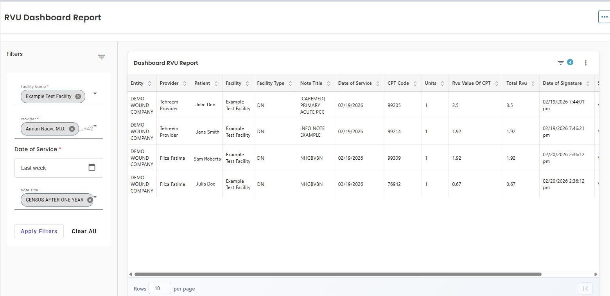Click the Apply Filters button
Screen dimensions: 610x296
(39, 231)
